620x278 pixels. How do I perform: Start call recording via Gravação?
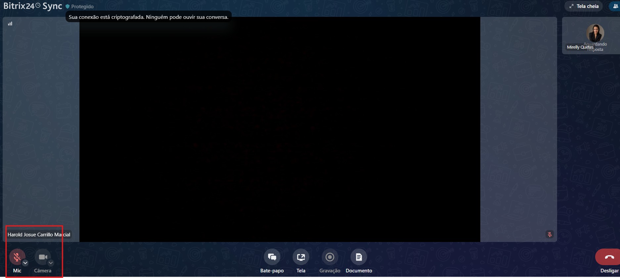pos(329,257)
